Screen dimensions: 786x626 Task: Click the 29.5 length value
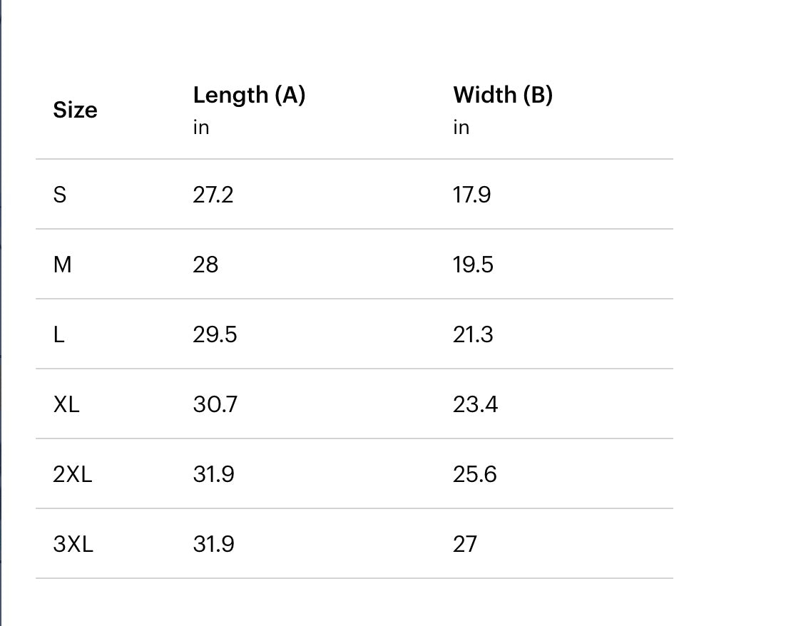pos(215,334)
